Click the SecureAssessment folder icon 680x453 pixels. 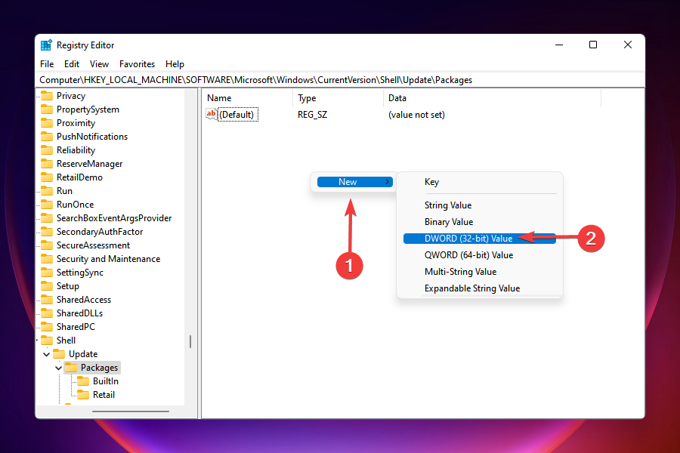(47, 245)
